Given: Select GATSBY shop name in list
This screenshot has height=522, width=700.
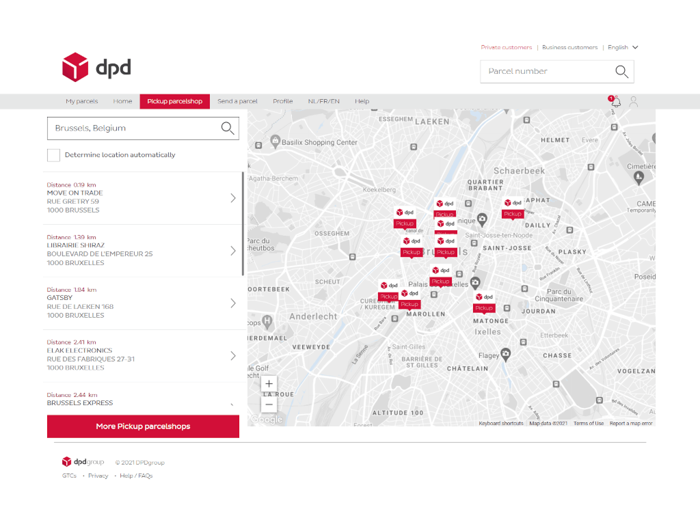Looking at the screenshot, I should point(59,298).
